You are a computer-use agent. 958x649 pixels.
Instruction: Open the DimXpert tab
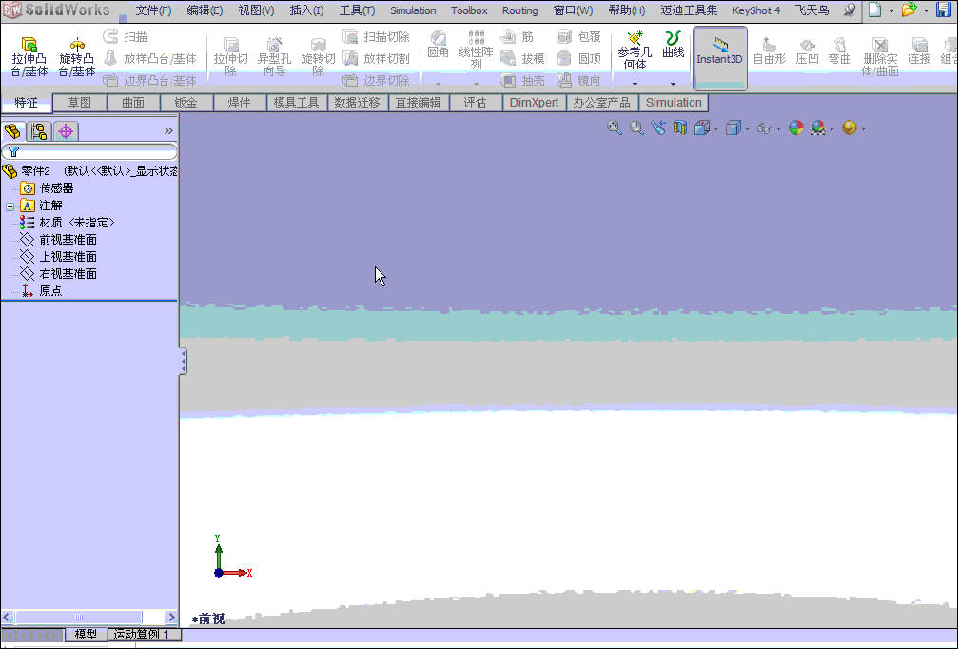pos(534,103)
